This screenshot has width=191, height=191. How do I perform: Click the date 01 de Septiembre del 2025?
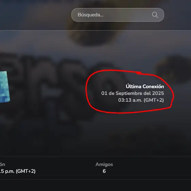[x=133, y=93]
